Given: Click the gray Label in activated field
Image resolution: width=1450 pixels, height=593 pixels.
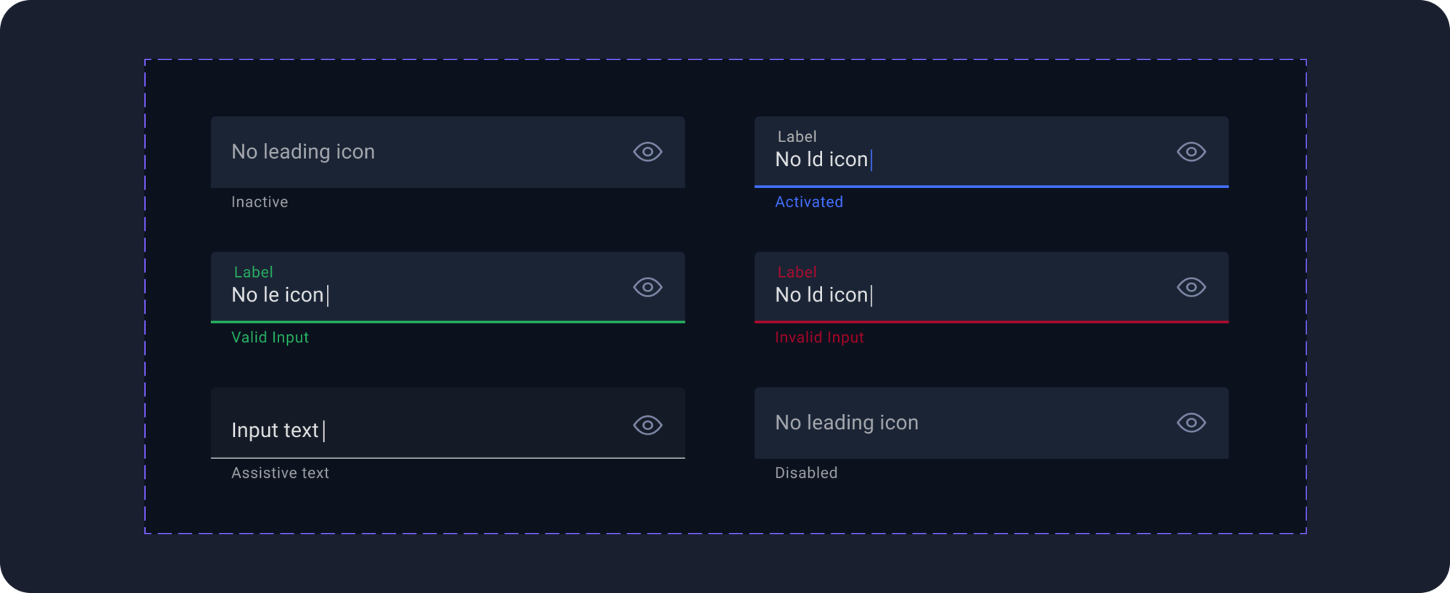Looking at the screenshot, I should (x=797, y=137).
